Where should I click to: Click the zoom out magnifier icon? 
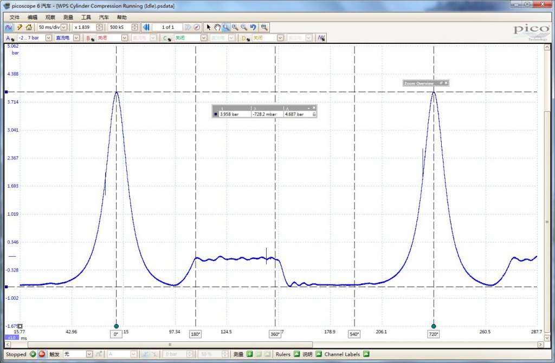244,27
